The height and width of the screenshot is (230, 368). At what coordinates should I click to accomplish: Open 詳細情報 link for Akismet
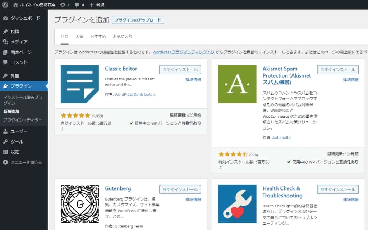tap(351, 80)
